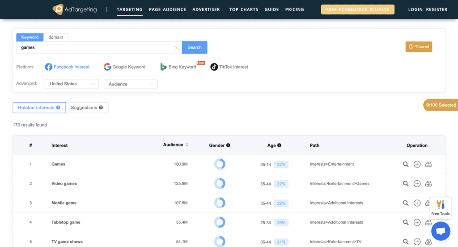Click the AdTargeting logo icon
The image size is (458, 247).
pos(58,9)
